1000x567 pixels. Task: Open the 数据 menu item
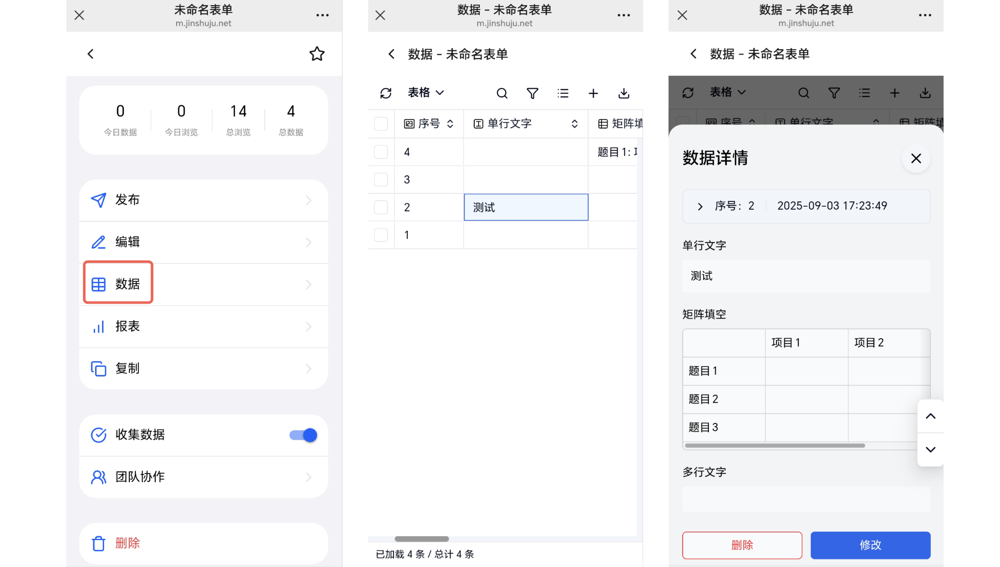203,284
